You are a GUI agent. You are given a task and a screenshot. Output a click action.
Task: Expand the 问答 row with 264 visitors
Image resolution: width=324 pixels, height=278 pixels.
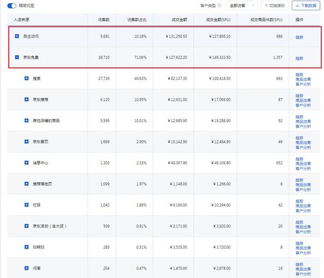27,268
